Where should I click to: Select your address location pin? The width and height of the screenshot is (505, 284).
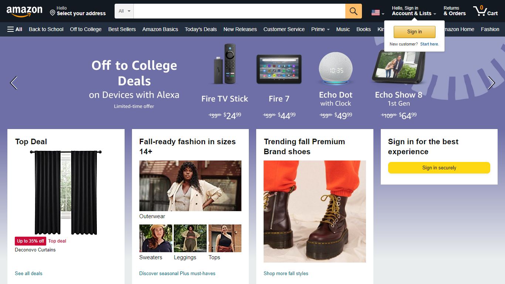[x=52, y=13]
